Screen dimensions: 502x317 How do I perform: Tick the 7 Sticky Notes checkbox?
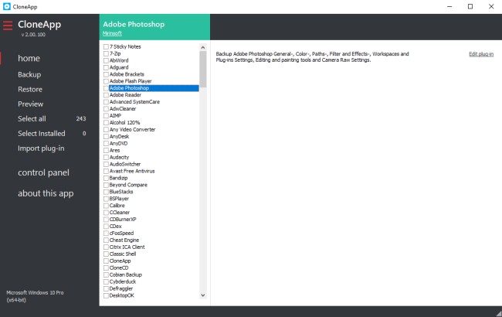pos(106,47)
